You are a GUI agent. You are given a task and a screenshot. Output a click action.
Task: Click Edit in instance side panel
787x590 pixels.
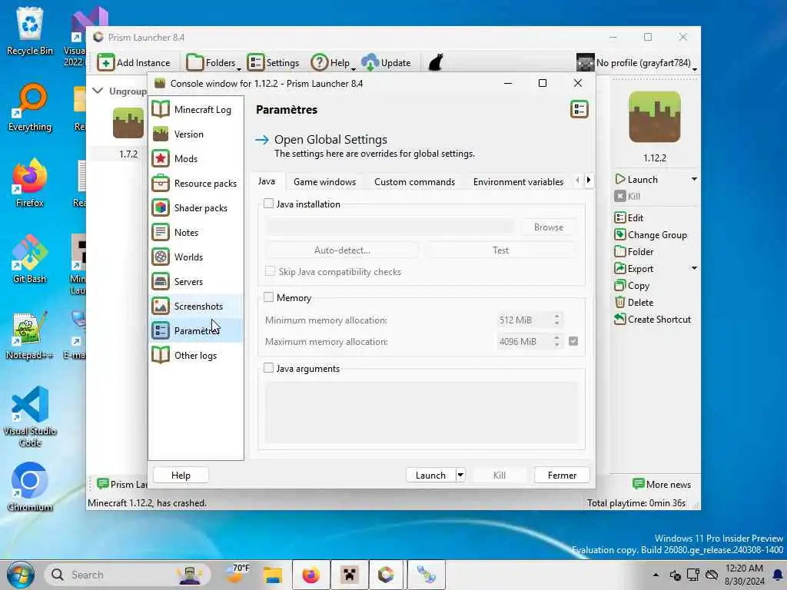629,217
